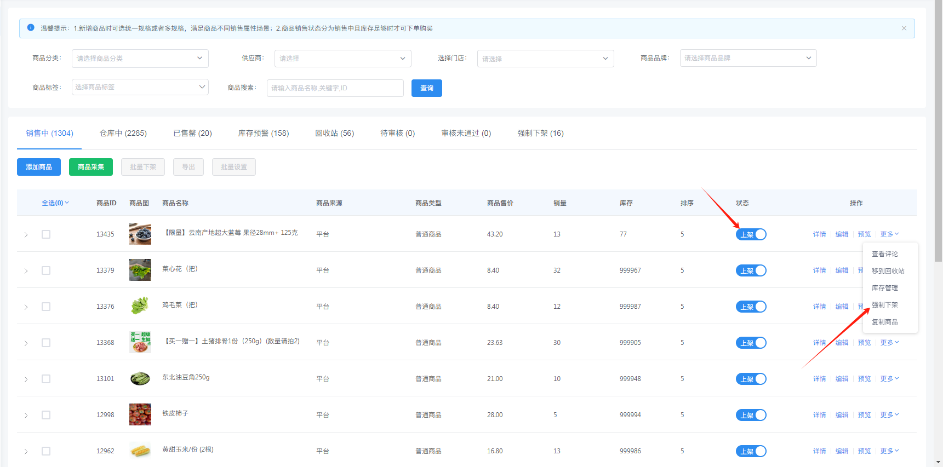
Task: Open the 黄甜玉米 product image
Action: click(140, 451)
